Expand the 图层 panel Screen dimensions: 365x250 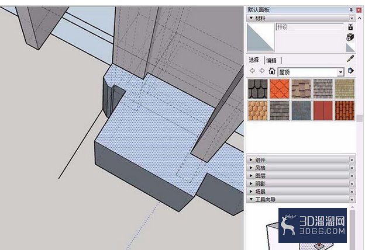(251, 176)
